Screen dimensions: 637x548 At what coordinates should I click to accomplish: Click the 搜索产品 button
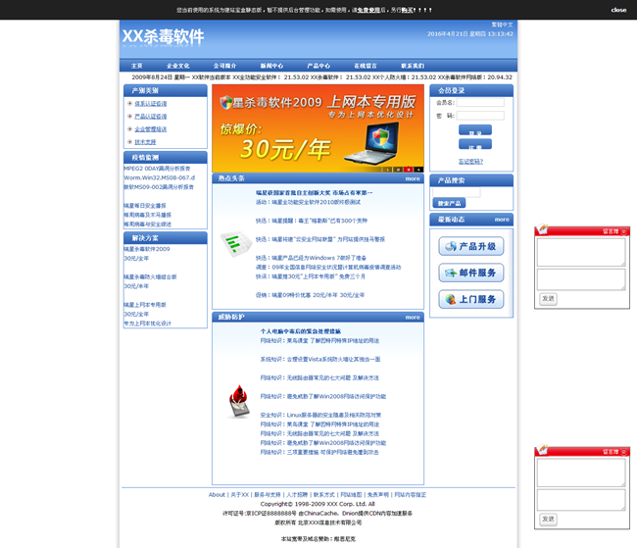tap(449, 203)
